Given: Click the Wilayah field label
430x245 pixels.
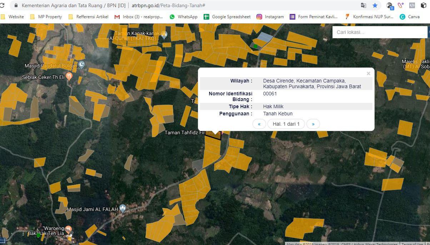Looking at the screenshot, I should [x=241, y=81].
